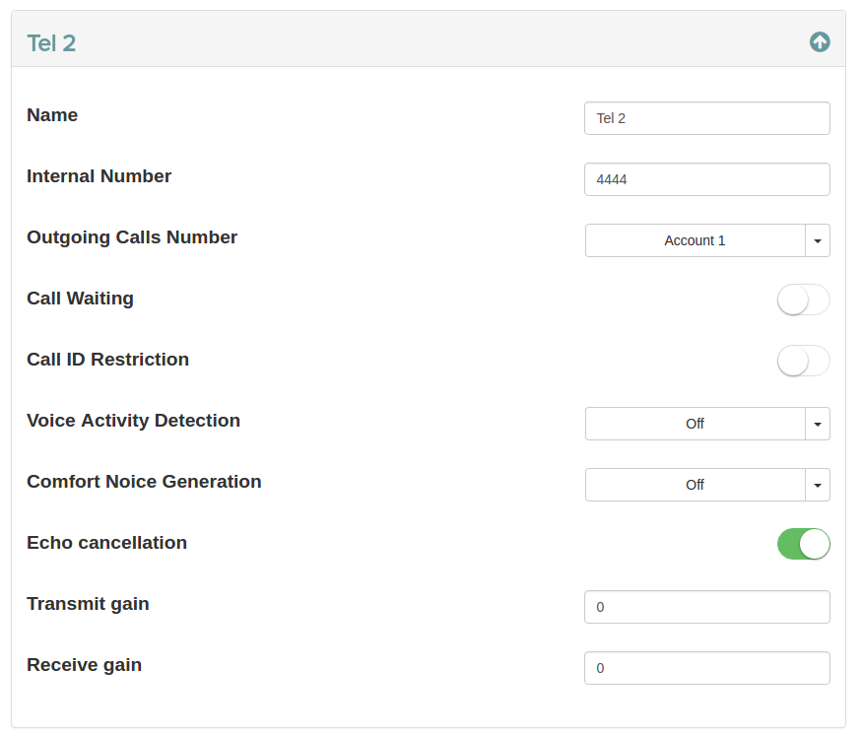Open the Voice Activity Detection dropdown
This screenshot has height=734, width=860.
tap(695, 424)
